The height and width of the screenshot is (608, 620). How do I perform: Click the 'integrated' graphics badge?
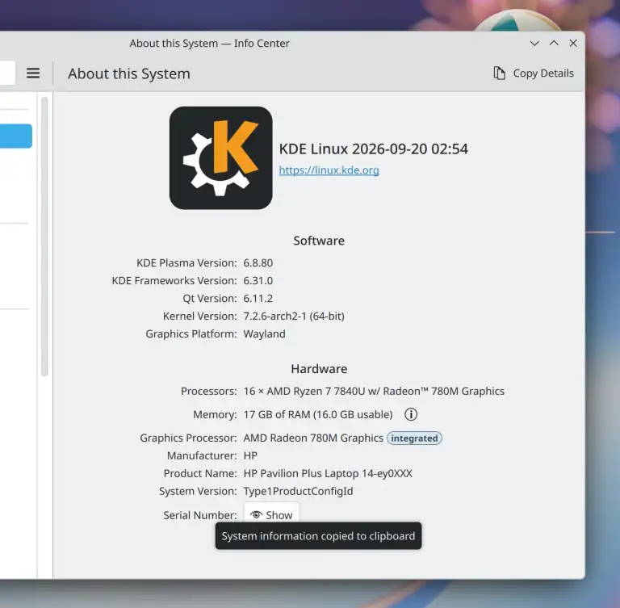click(x=414, y=438)
